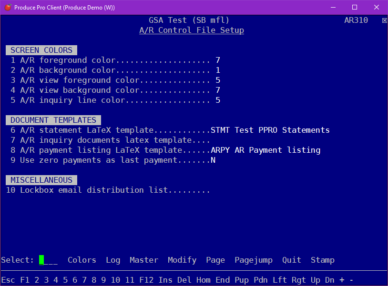This screenshot has height=286, width=388.
Task: Select the Quit command
Action: [292, 260]
